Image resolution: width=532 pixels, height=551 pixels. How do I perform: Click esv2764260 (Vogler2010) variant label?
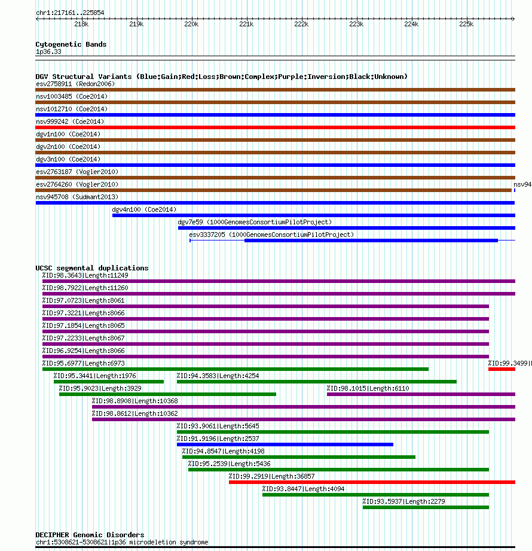[x=77, y=184]
